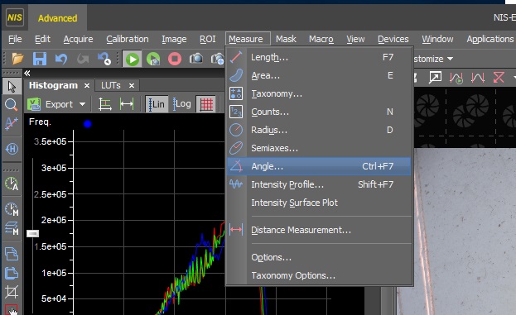Click the vertical auto-scale histogram icon
Image resolution: width=516 pixels, height=315 pixels.
point(105,104)
